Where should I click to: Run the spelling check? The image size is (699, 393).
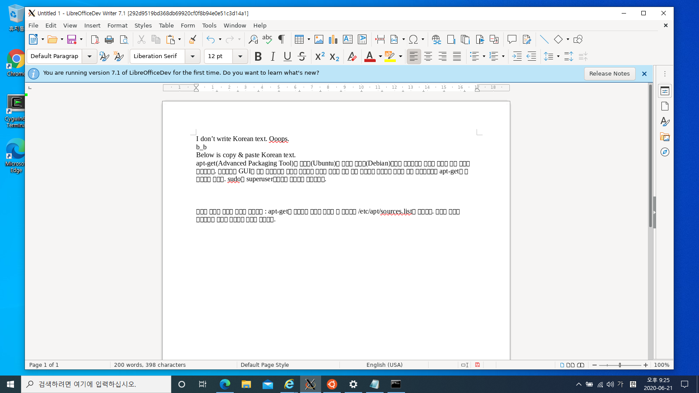(267, 39)
